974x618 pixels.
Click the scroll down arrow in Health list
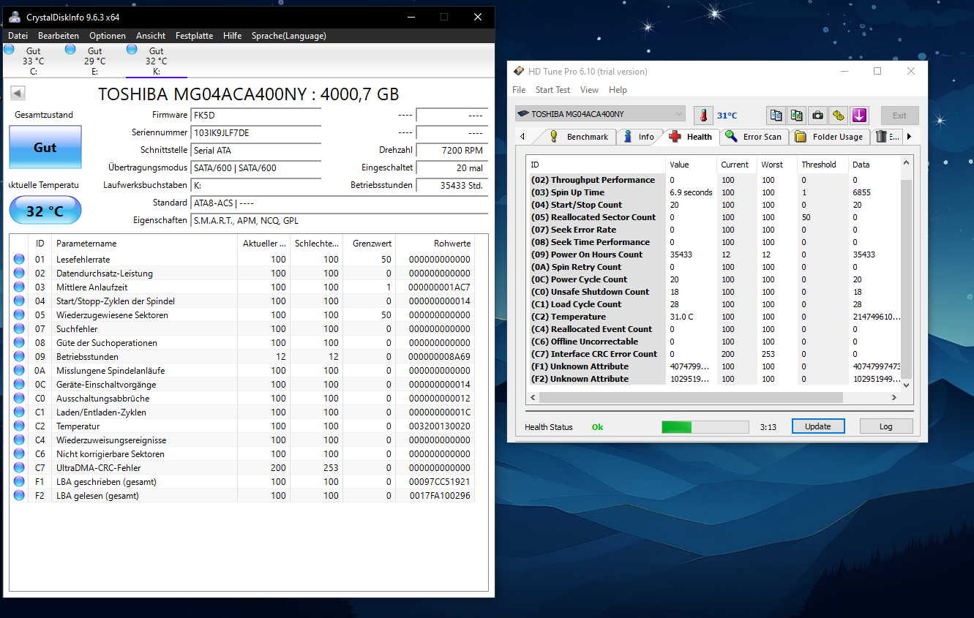click(907, 385)
